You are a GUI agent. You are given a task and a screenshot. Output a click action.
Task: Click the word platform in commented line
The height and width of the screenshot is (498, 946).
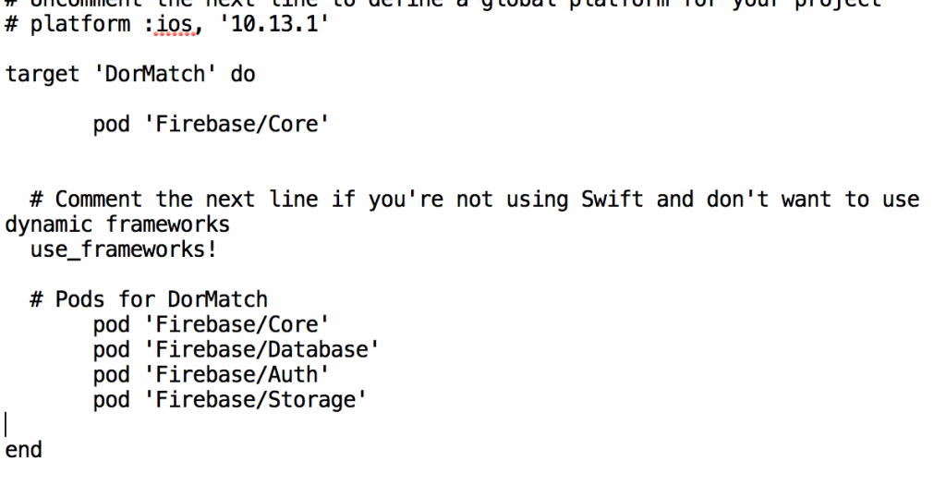point(79,24)
